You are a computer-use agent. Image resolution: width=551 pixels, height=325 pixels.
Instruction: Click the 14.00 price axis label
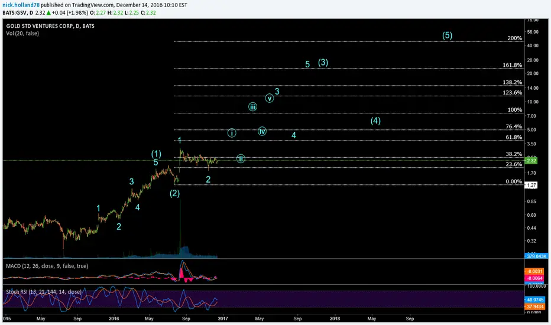(x=533, y=88)
